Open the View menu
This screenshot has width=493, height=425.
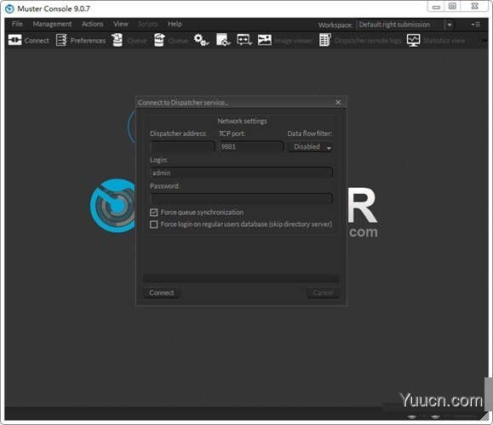pos(121,24)
